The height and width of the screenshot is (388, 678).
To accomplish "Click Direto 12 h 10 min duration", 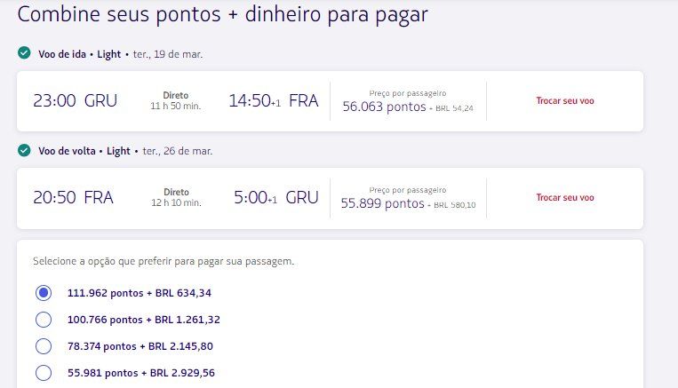I will 176,197.
